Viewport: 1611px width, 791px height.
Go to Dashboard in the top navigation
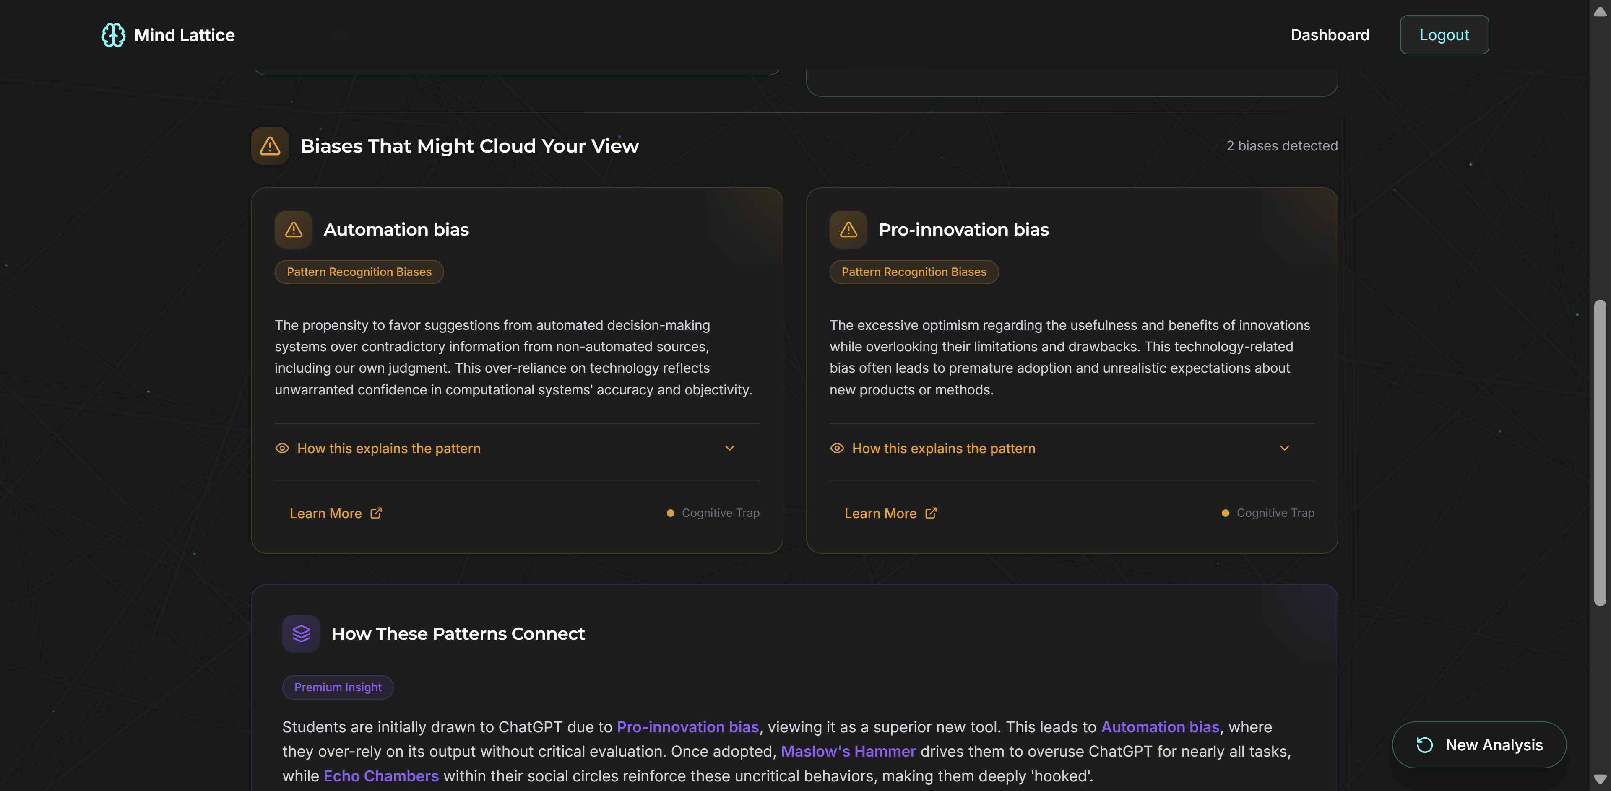(1330, 35)
